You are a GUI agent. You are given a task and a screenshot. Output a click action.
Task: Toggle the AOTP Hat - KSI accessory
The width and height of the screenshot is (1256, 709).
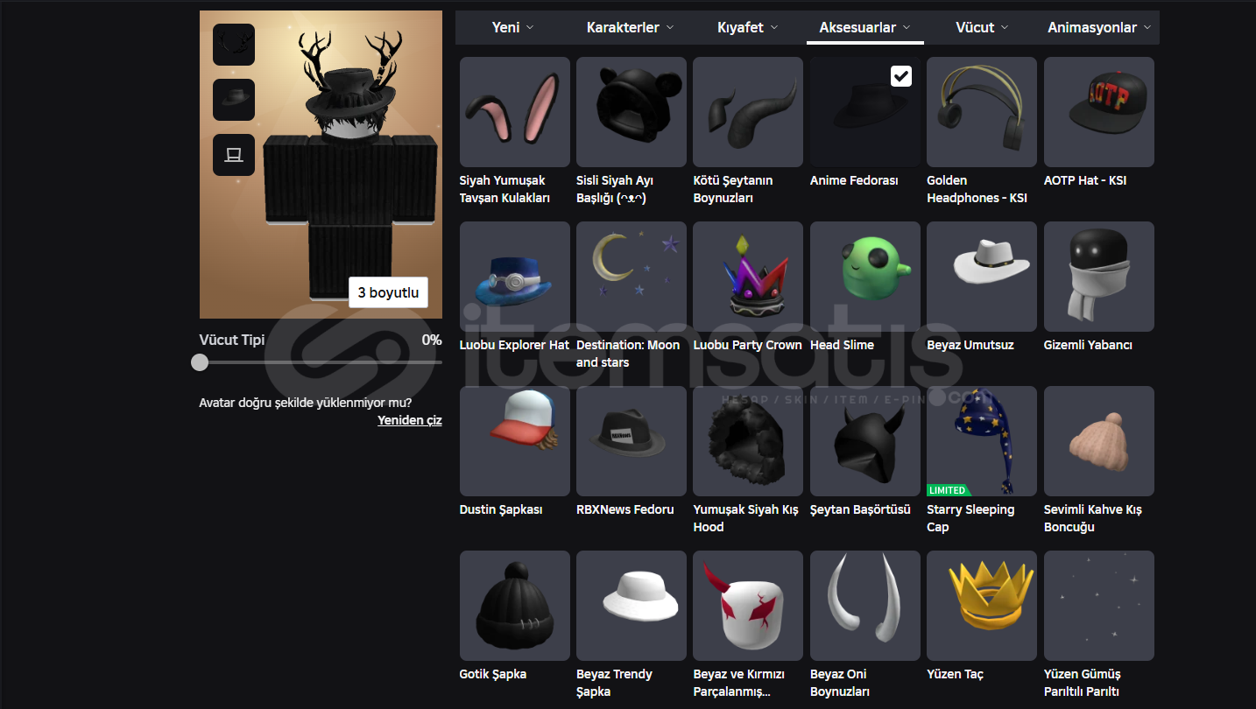click(1098, 112)
